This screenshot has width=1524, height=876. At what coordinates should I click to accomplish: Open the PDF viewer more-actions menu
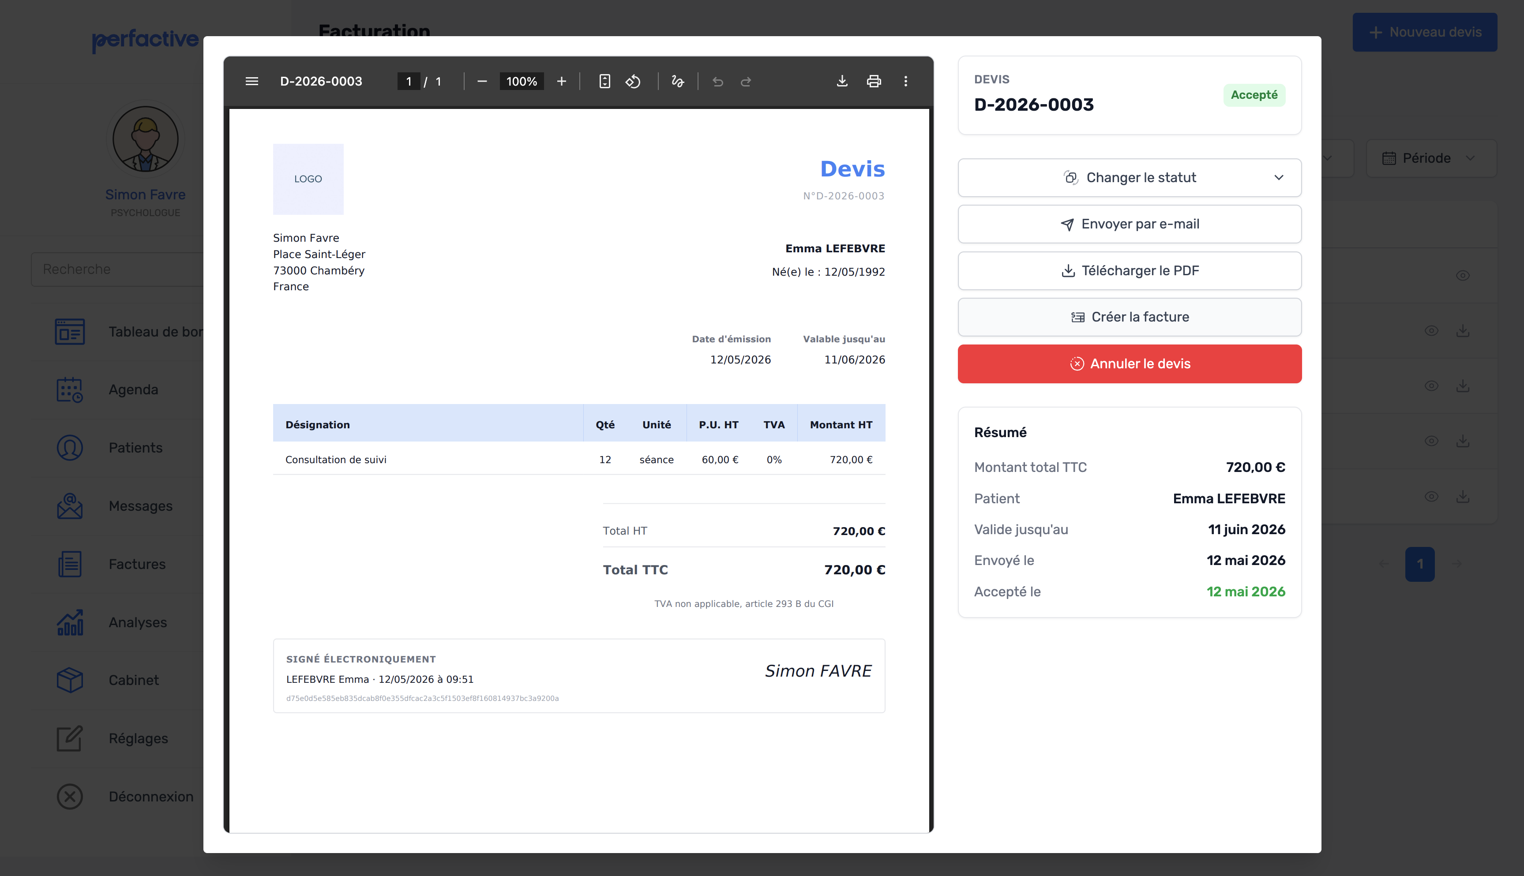(x=906, y=81)
